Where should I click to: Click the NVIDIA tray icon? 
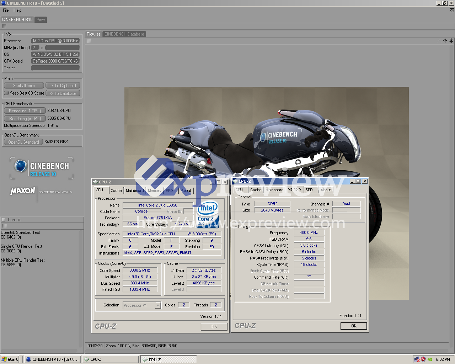(430, 359)
